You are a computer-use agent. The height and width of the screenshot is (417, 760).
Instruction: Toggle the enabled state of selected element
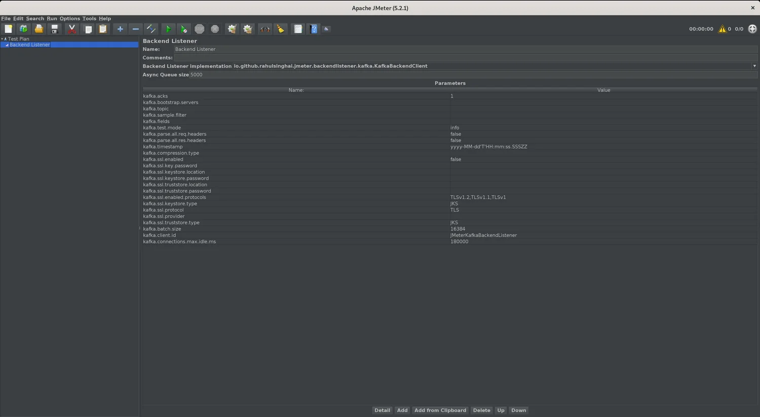coord(150,29)
